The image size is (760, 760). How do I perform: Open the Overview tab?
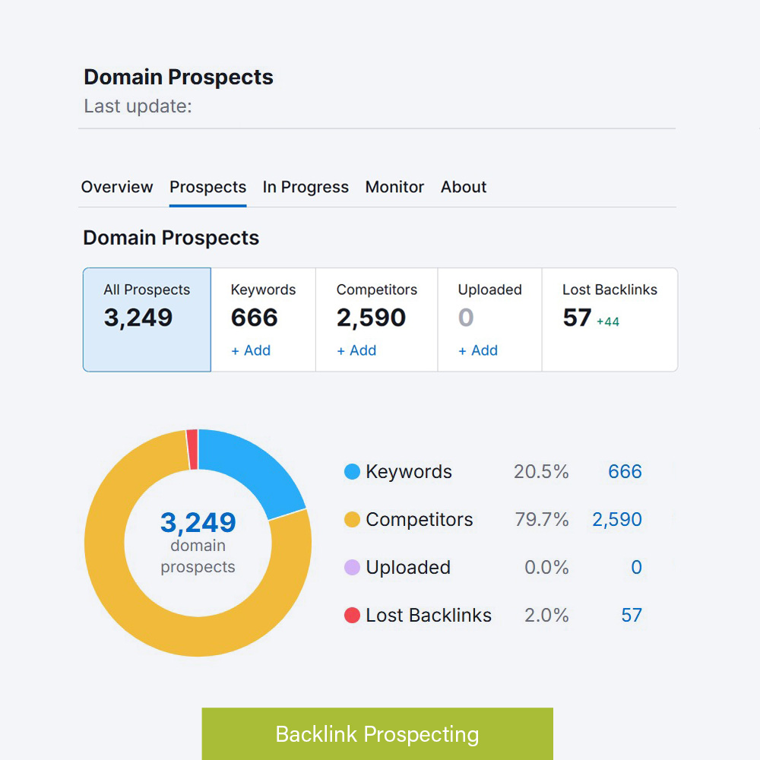tap(117, 187)
